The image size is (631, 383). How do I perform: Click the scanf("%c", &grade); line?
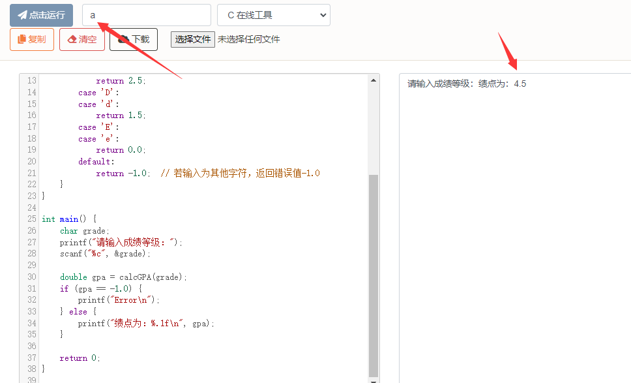click(x=105, y=253)
